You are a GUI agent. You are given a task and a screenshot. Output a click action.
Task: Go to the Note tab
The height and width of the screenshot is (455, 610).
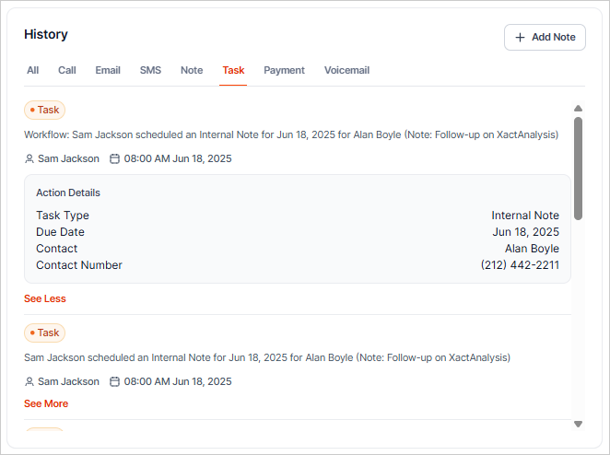pos(192,70)
